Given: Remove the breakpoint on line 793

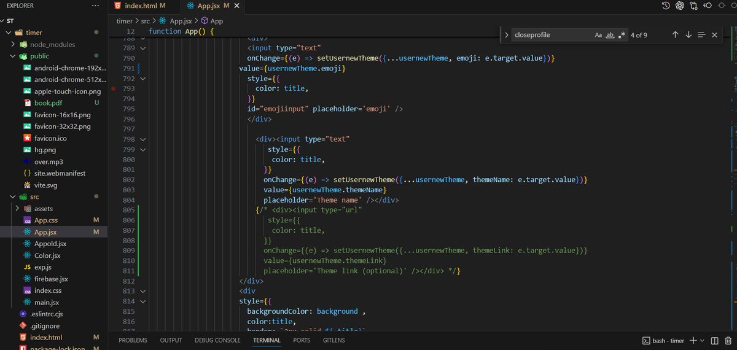Looking at the screenshot, I should [x=114, y=88].
